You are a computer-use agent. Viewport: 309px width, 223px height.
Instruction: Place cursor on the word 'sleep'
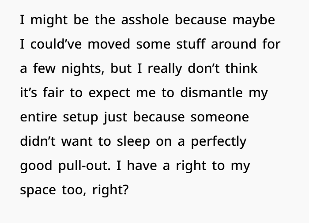[133, 142]
